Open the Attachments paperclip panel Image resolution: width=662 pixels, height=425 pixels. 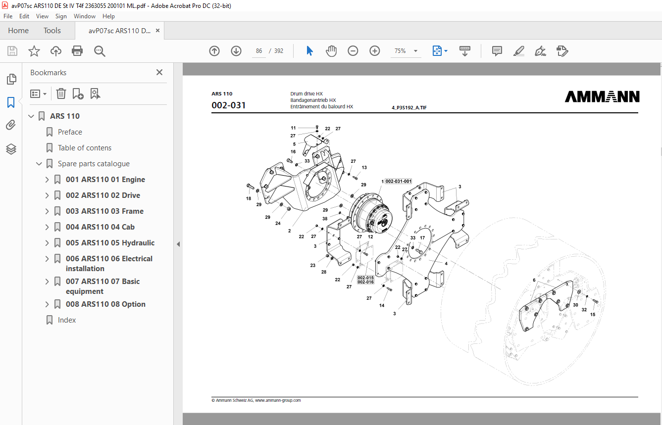point(11,125)
